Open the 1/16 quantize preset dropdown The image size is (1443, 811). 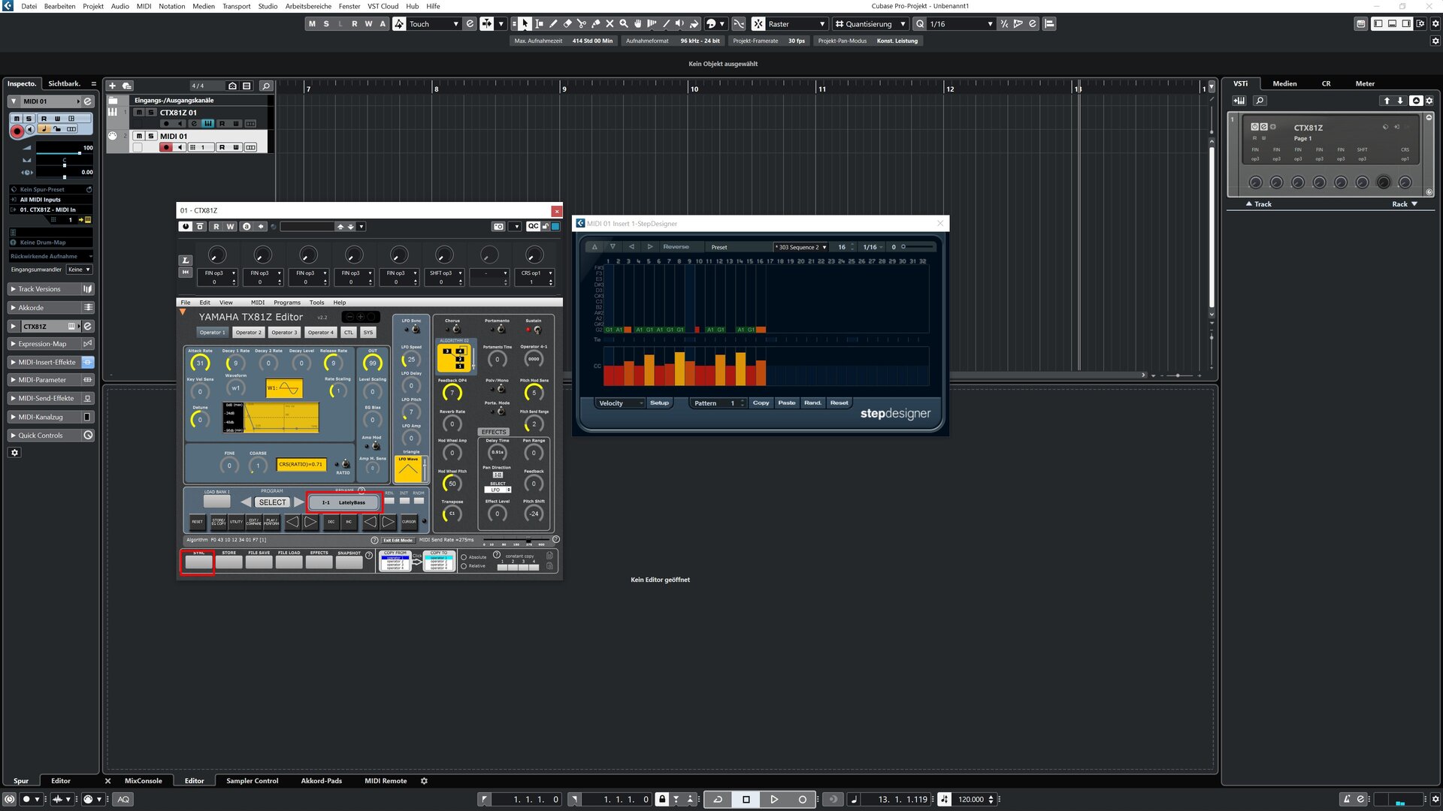point(961,24)
